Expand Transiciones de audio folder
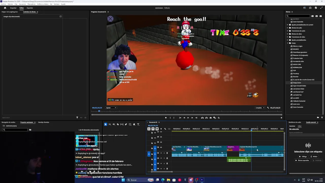The width and height of the screenshot is (325, 183). 287,31
